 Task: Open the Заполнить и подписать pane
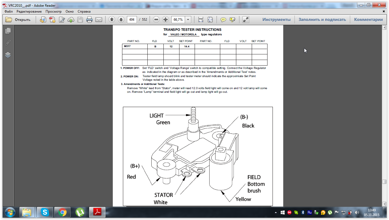(x=322, y=20)
